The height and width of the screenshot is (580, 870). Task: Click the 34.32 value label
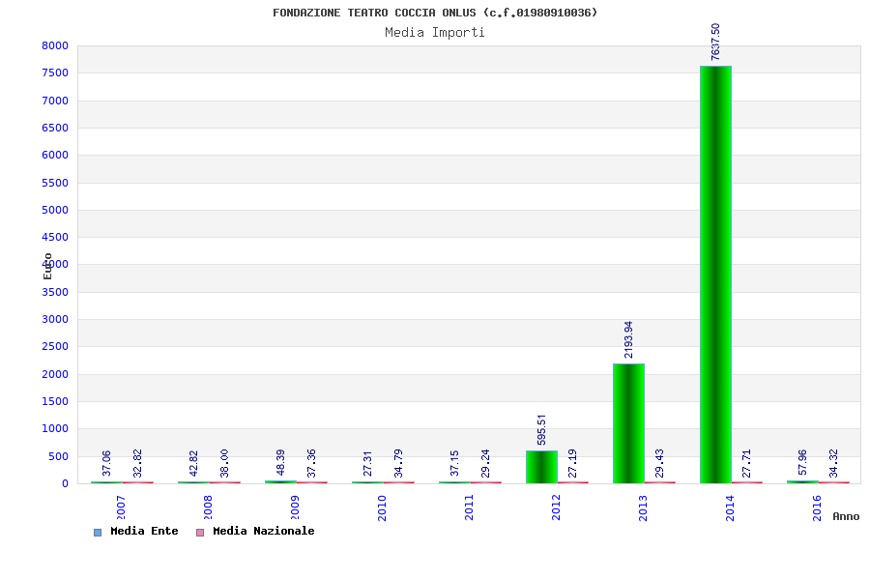point(833,463)
